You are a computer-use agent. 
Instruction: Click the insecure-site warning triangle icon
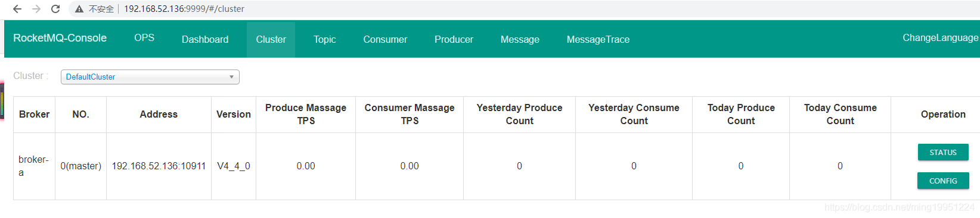(x=79, y=9)
